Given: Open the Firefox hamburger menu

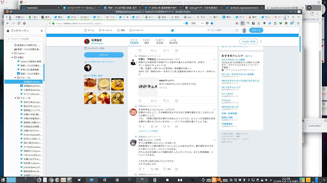Looking at the screenshot, I should [x=298, y=23].
